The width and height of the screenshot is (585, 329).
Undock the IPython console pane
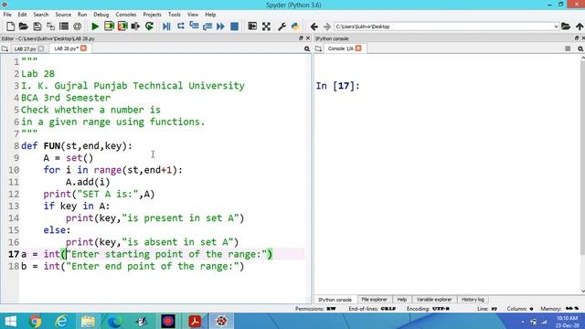point(577,38)
